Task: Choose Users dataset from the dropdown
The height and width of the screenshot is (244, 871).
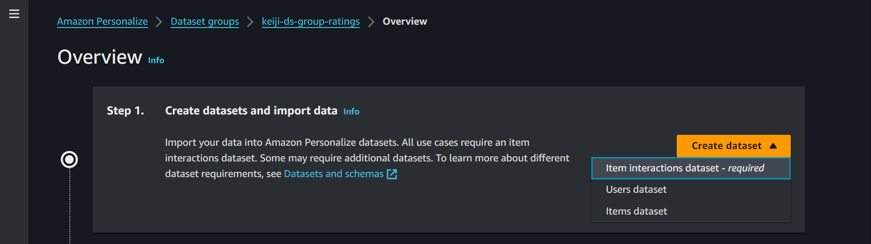Action: click(636, 189)
